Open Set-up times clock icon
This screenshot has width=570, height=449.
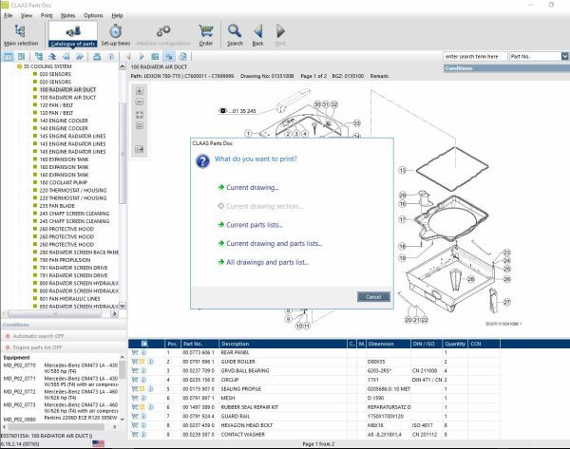pyautogui.click(x=116, y=35)
